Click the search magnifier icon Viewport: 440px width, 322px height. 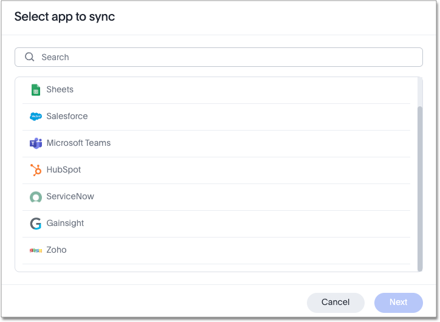coord(29,57)
